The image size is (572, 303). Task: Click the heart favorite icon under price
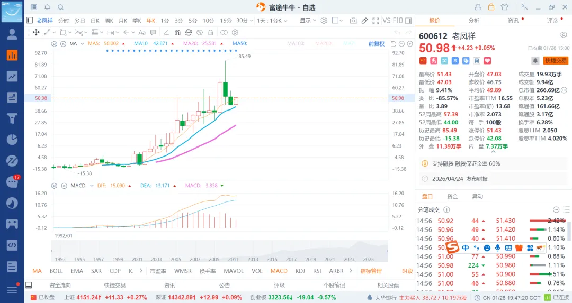[x=487, y=61]
